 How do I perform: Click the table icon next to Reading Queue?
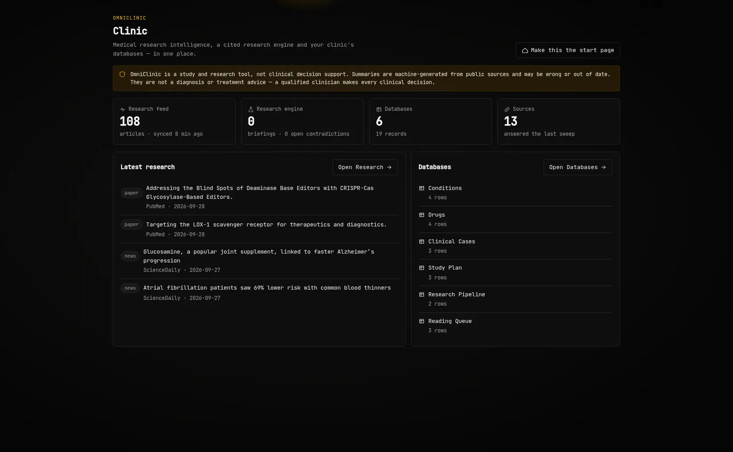(x=422, y=321)
